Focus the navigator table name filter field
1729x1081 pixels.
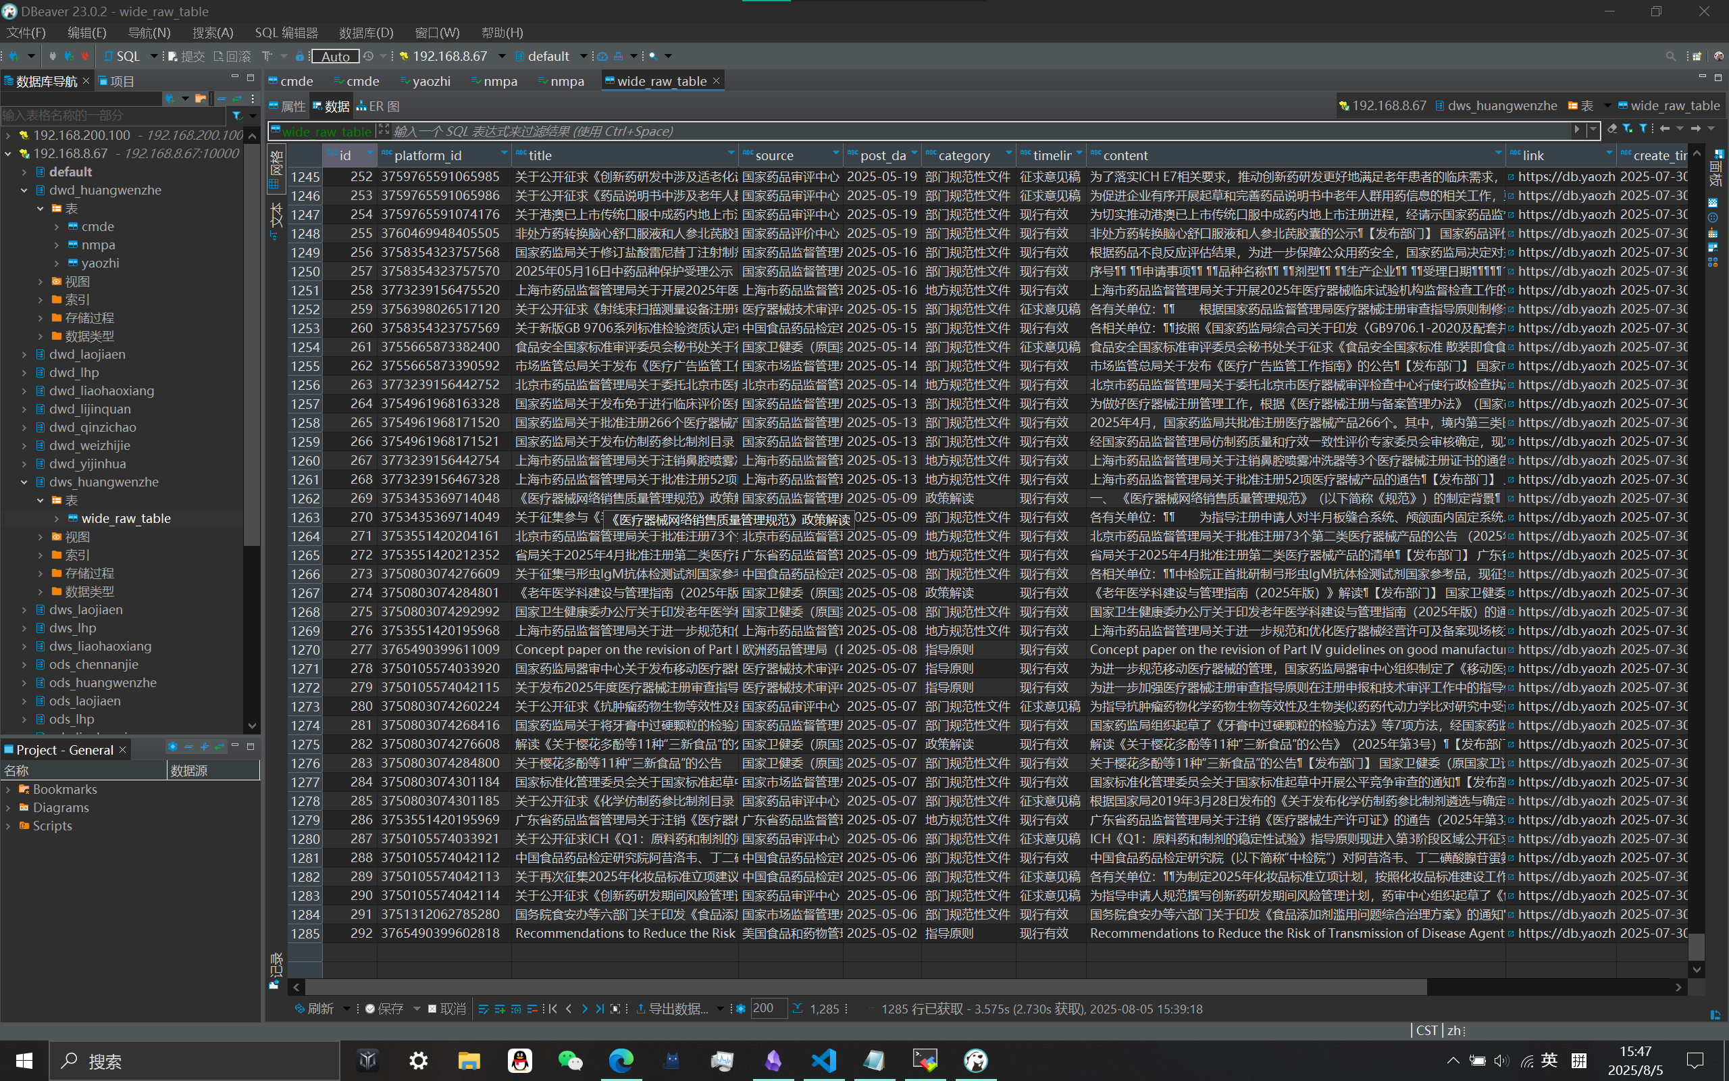pos(113,115)
